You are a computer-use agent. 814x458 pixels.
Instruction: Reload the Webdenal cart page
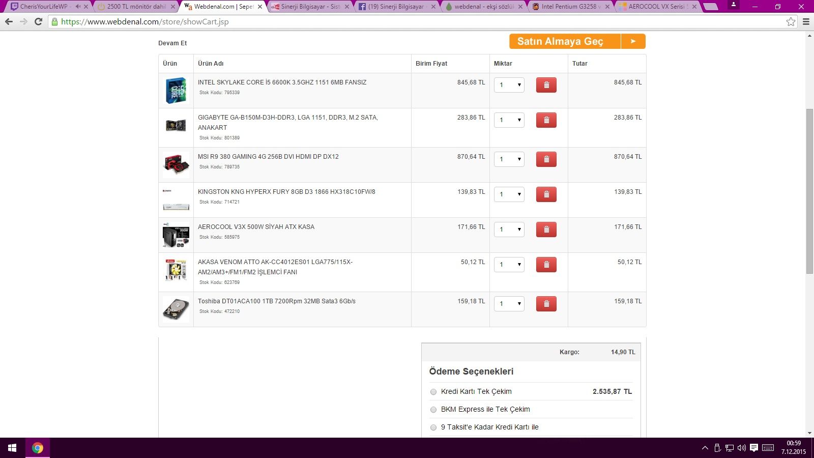coord(38,22)
